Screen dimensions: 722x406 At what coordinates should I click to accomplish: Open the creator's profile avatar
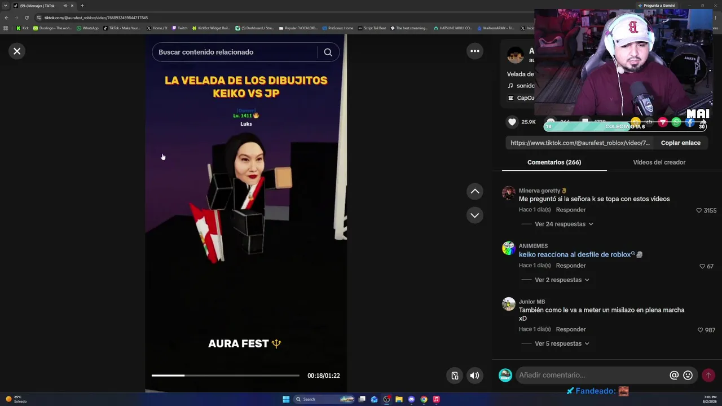[x=515, y=55]
